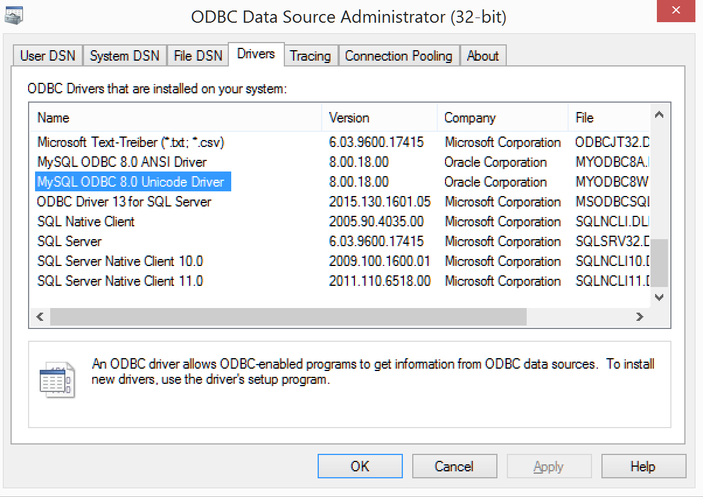Open Help for this dialog
The image size is (703, 497).
click(x=643, y=466)
